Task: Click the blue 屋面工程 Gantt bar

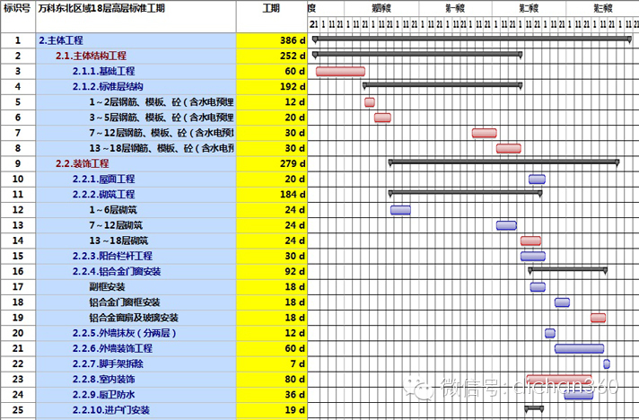Action: 537,179
